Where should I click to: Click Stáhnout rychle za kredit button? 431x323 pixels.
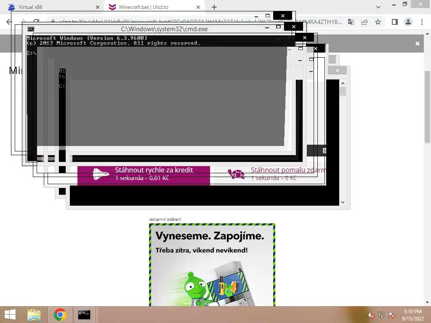(x=144, y=175)
